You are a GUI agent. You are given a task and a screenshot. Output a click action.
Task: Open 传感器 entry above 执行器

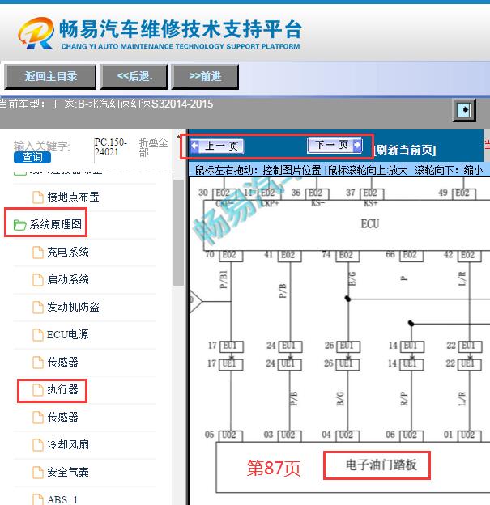[62, 362]
